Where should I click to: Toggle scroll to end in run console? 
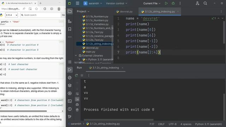pos(77,99)
